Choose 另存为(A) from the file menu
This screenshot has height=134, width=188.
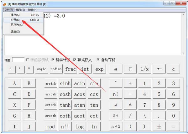[x=23, y=25]
